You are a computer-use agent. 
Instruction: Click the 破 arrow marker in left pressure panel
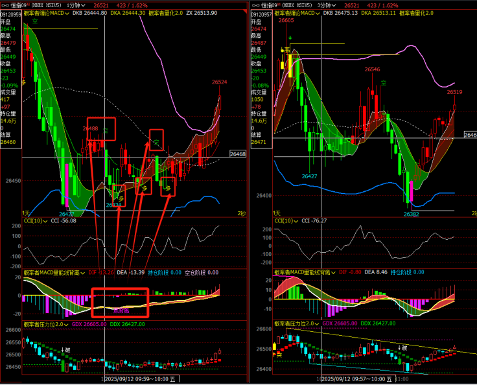click(65, 350)
